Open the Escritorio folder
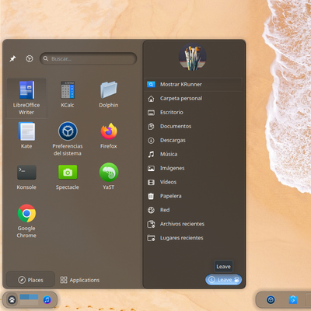 point(194,113)
